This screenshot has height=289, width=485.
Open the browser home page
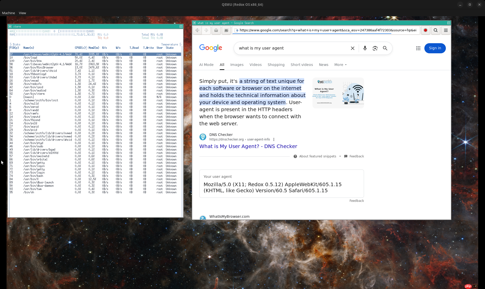coord(216,30)
